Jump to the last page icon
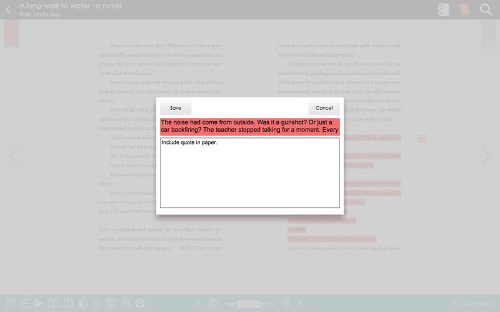This screenshot has height=312, width=500. 300,303
